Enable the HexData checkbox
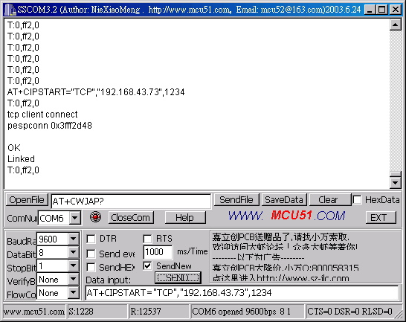Screen dimensions: 406x322 coord(357,200)
